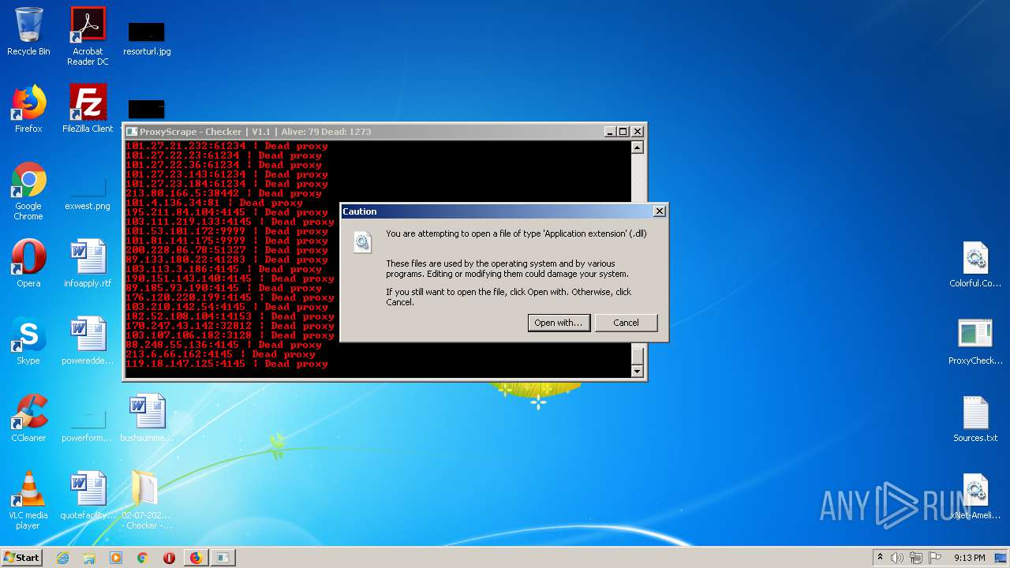
Task: Click Open with... in Caution dialog
Action: 559,323
